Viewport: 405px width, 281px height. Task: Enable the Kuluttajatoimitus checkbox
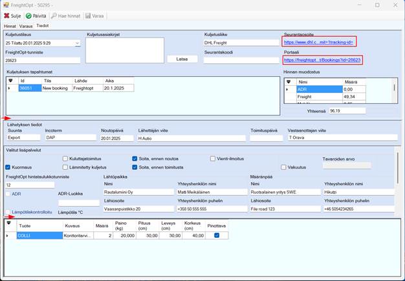tap(65, 158)
